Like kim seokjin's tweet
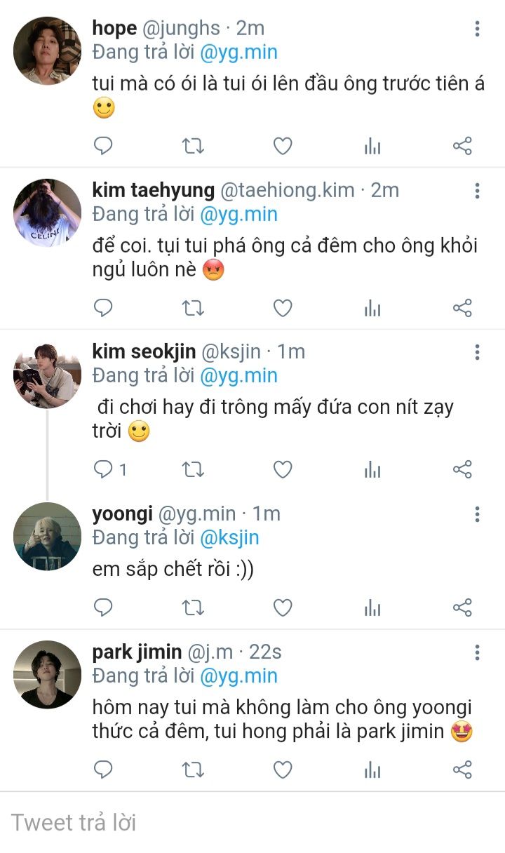 pyautogui.click(x=282, y=469)
